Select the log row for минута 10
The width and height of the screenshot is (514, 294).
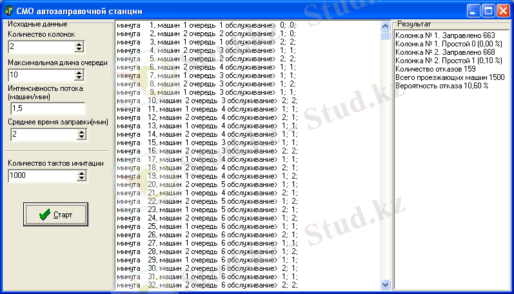207,101
